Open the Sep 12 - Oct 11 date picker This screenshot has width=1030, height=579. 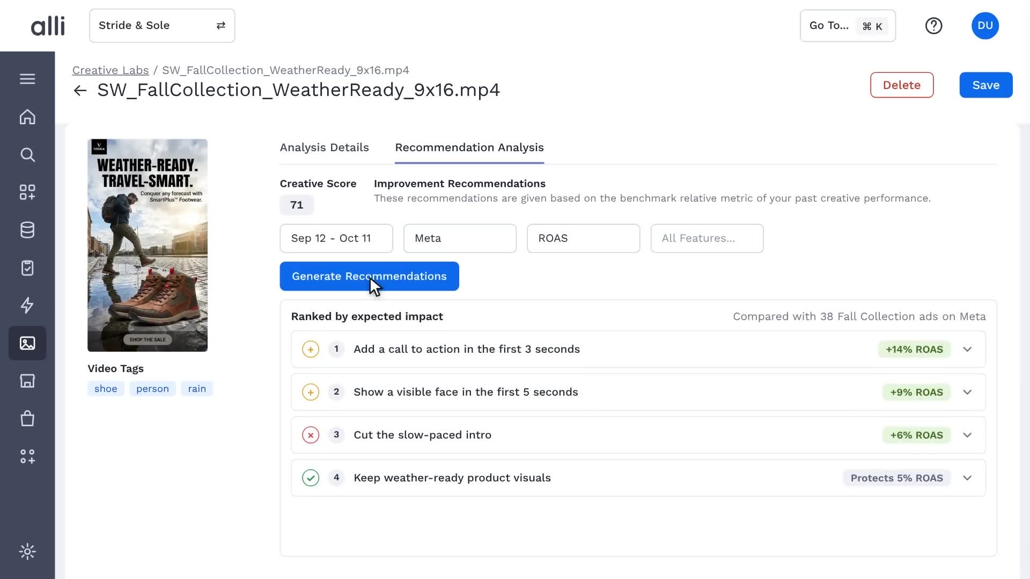[x=336, y=239]
